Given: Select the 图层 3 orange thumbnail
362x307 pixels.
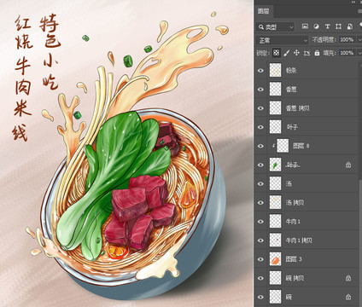Looking at the screenshot, I should click(x=275, y=259).
